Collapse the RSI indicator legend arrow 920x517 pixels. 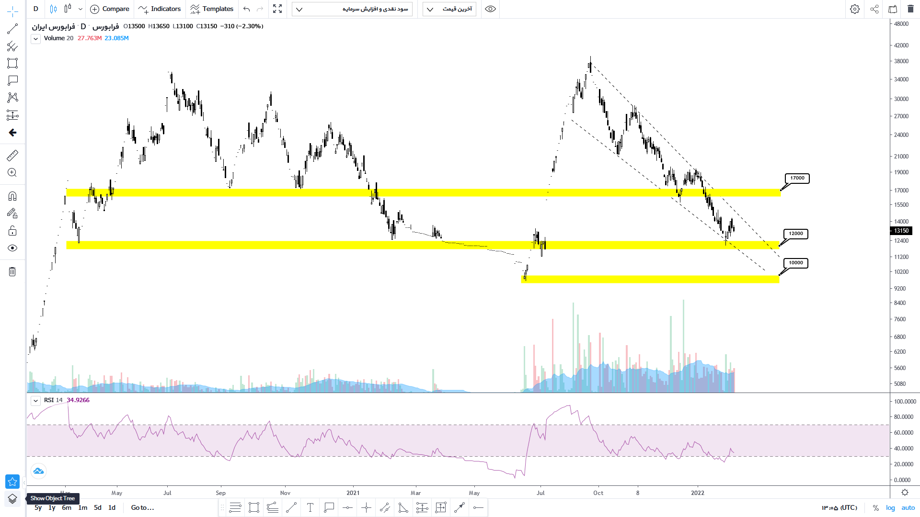click(35, 401)
